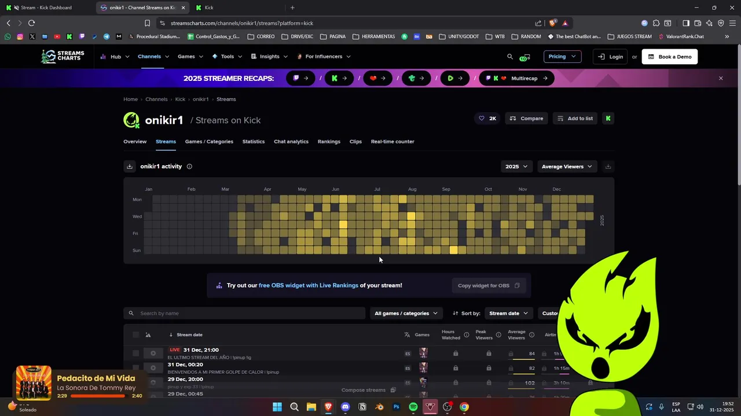741x416 pixels.
Task: Click the language column translate icon
Action: [x=407, y=335]
